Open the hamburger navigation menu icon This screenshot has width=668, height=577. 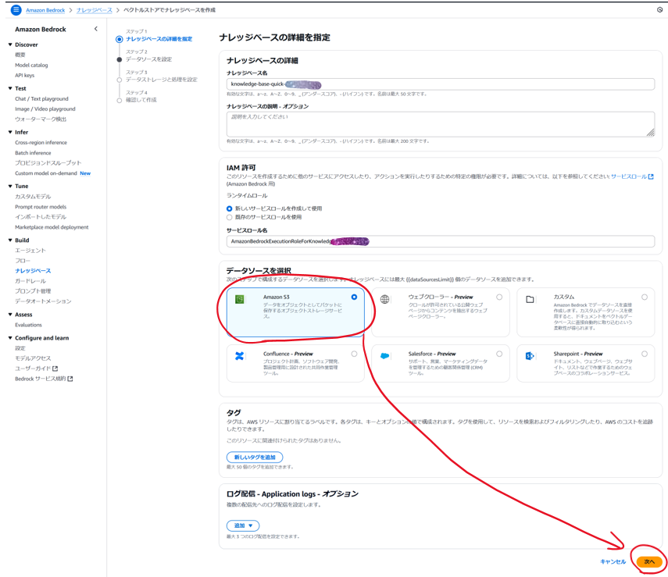[16, 10]
